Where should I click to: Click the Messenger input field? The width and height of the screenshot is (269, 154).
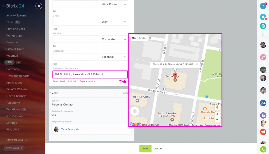[x=76, y=57]
